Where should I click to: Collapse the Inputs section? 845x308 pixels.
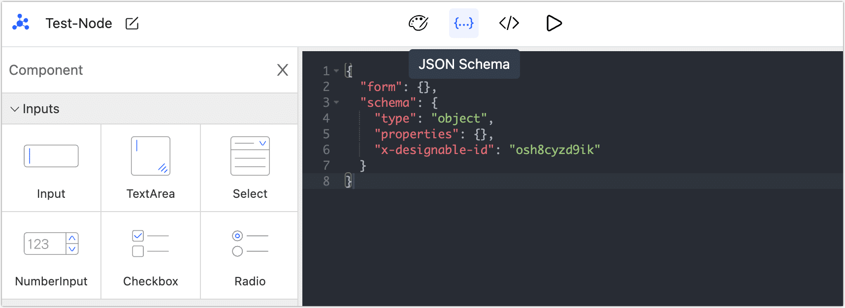15,109
